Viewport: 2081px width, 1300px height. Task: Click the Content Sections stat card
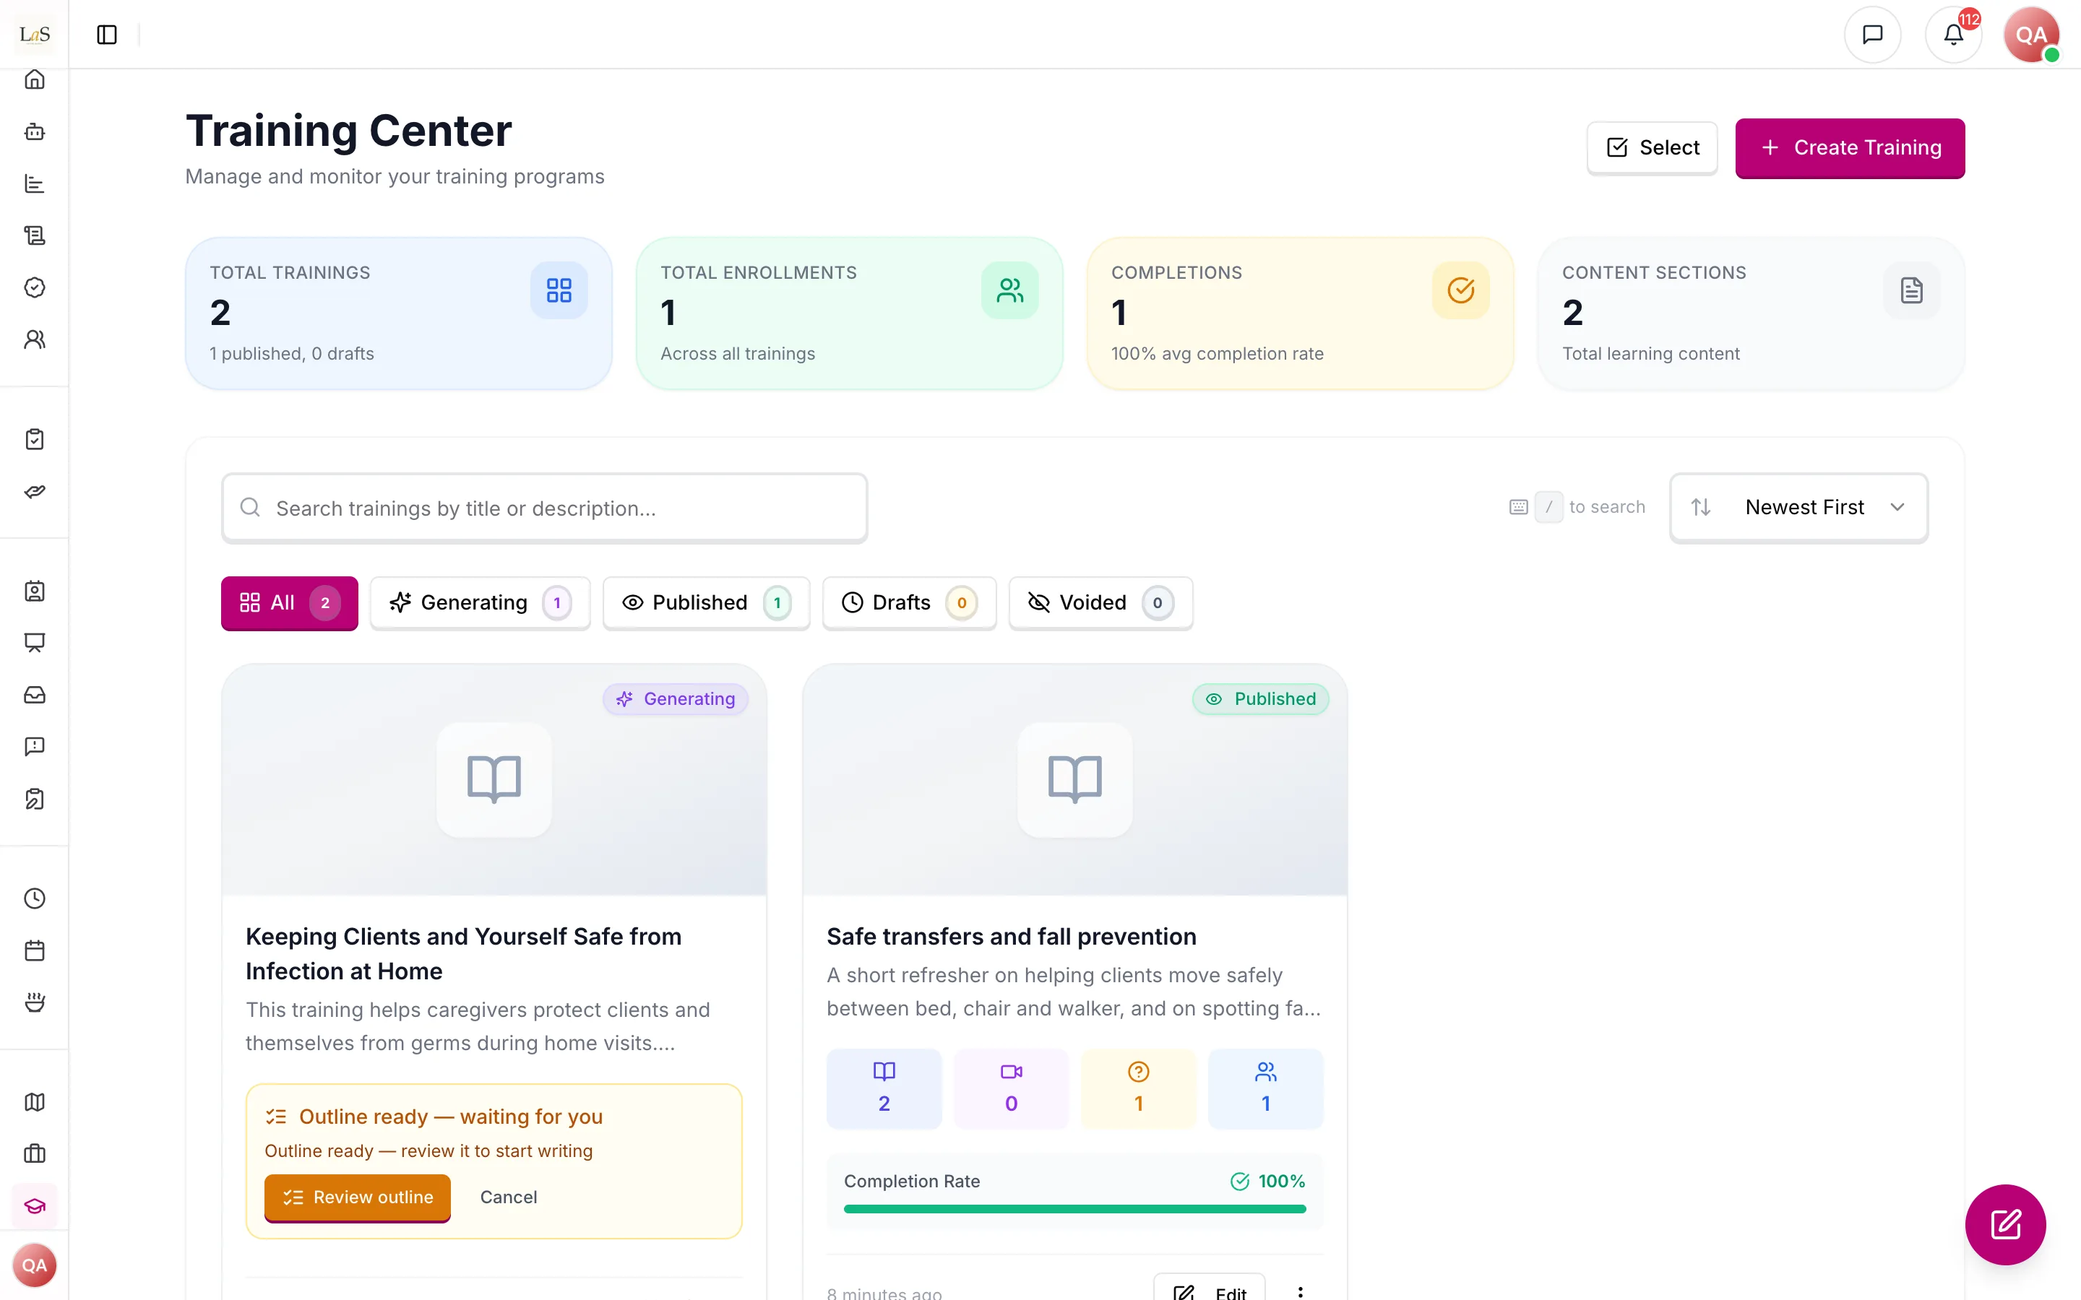pos(1751,313)
